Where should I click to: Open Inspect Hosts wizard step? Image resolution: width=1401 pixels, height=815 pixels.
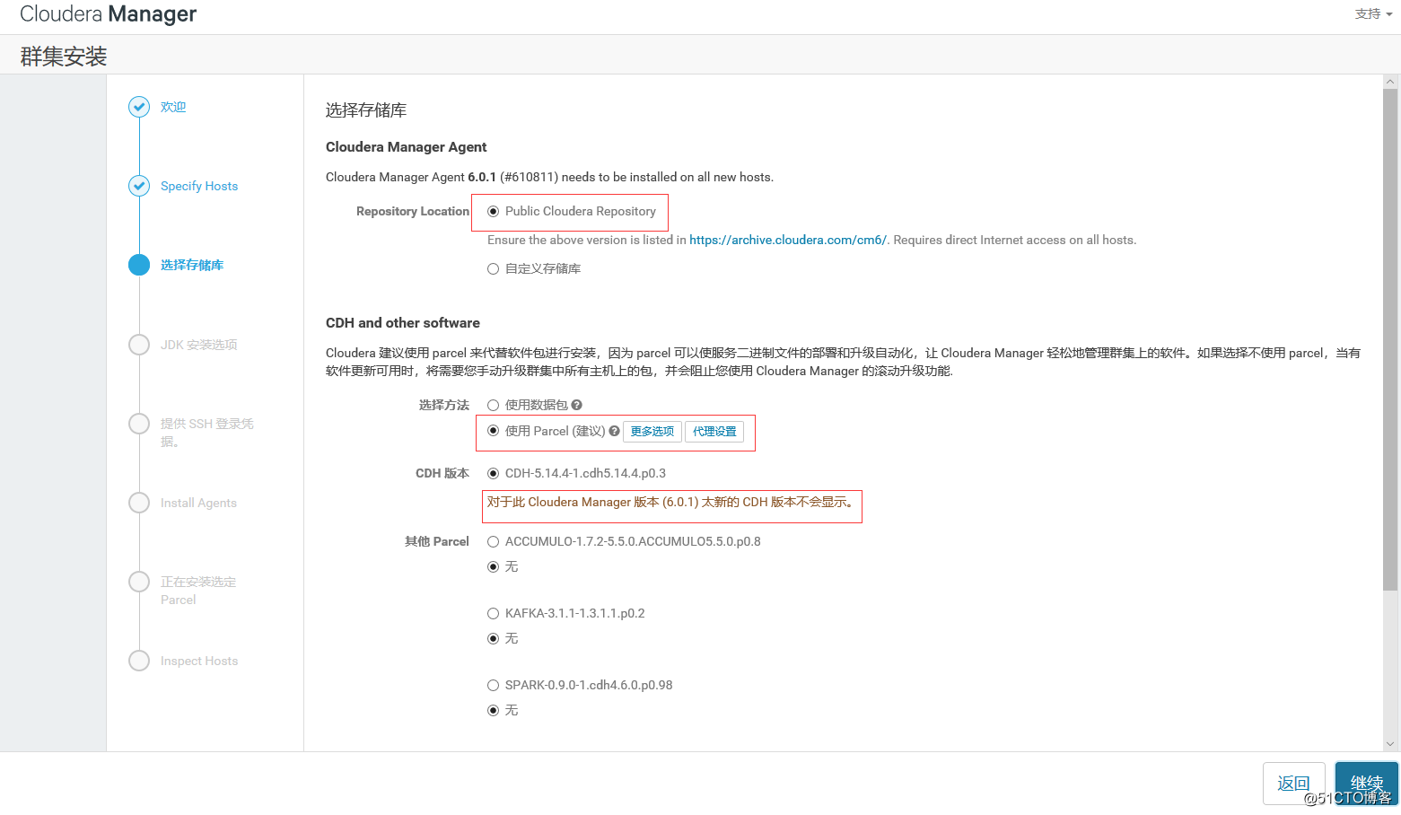click(x=199, y=661)
